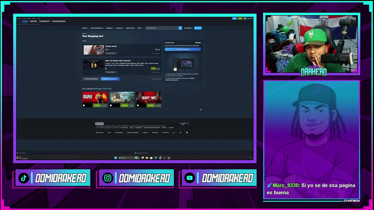This screenshot has width=374, height=210.
Task: Open the Steam menu
Action: (x=19, y=18)
